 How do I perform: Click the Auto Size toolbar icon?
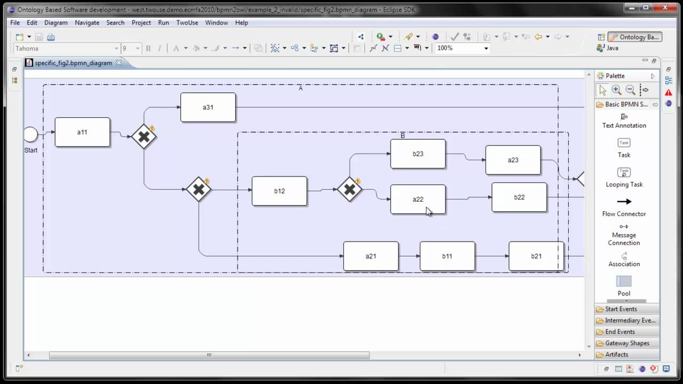click(x=357, y=48)
